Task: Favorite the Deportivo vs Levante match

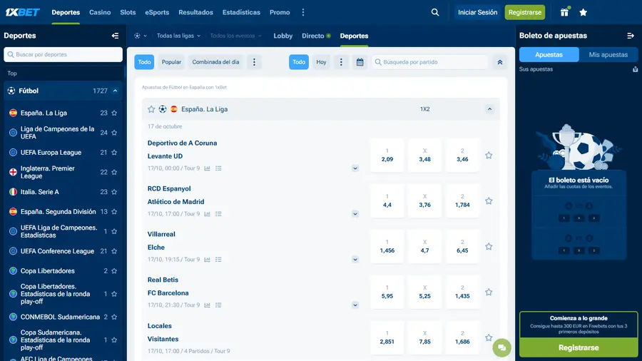Action: click(489, 155)
